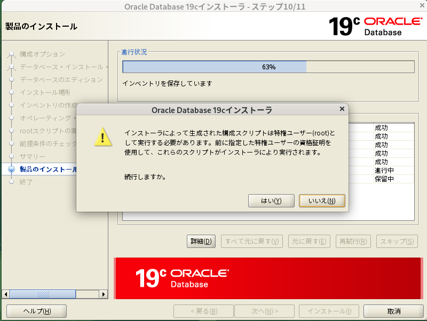Viewport: 427px width, 321px height.
Task: Select the オペレーティング step in sidebar
Action: [x=48, y=118]
